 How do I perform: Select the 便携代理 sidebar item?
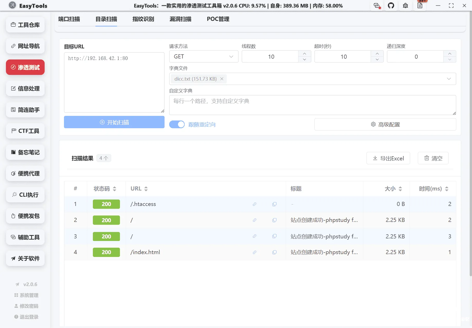(25, 173)
